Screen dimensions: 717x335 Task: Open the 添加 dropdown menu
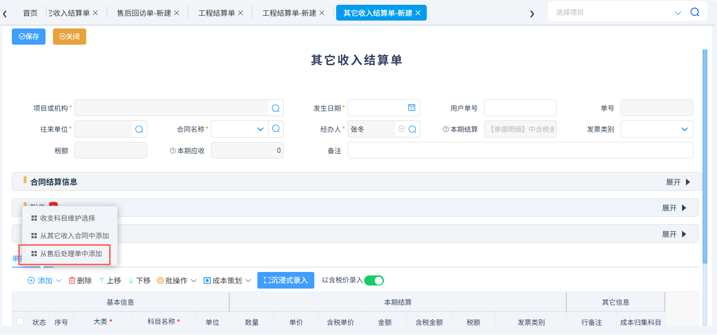coord(45,280)
